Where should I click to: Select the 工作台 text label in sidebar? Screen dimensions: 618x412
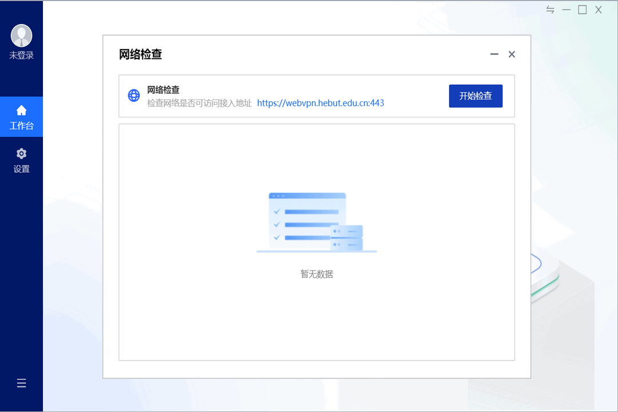coord(21,125)
